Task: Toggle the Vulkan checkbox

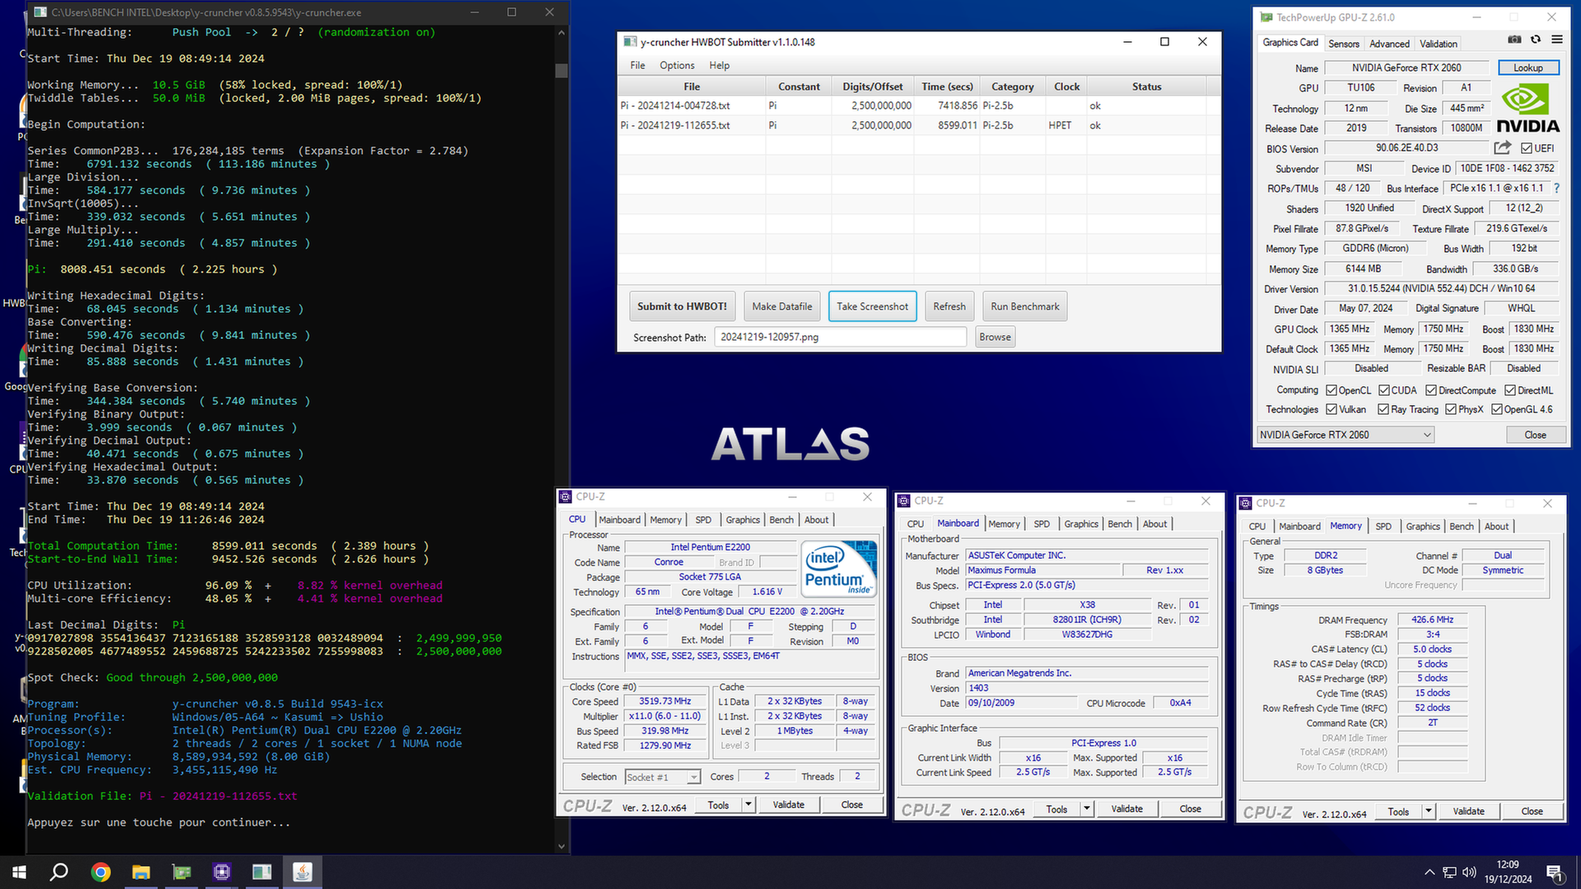Action: (1331, 409)
